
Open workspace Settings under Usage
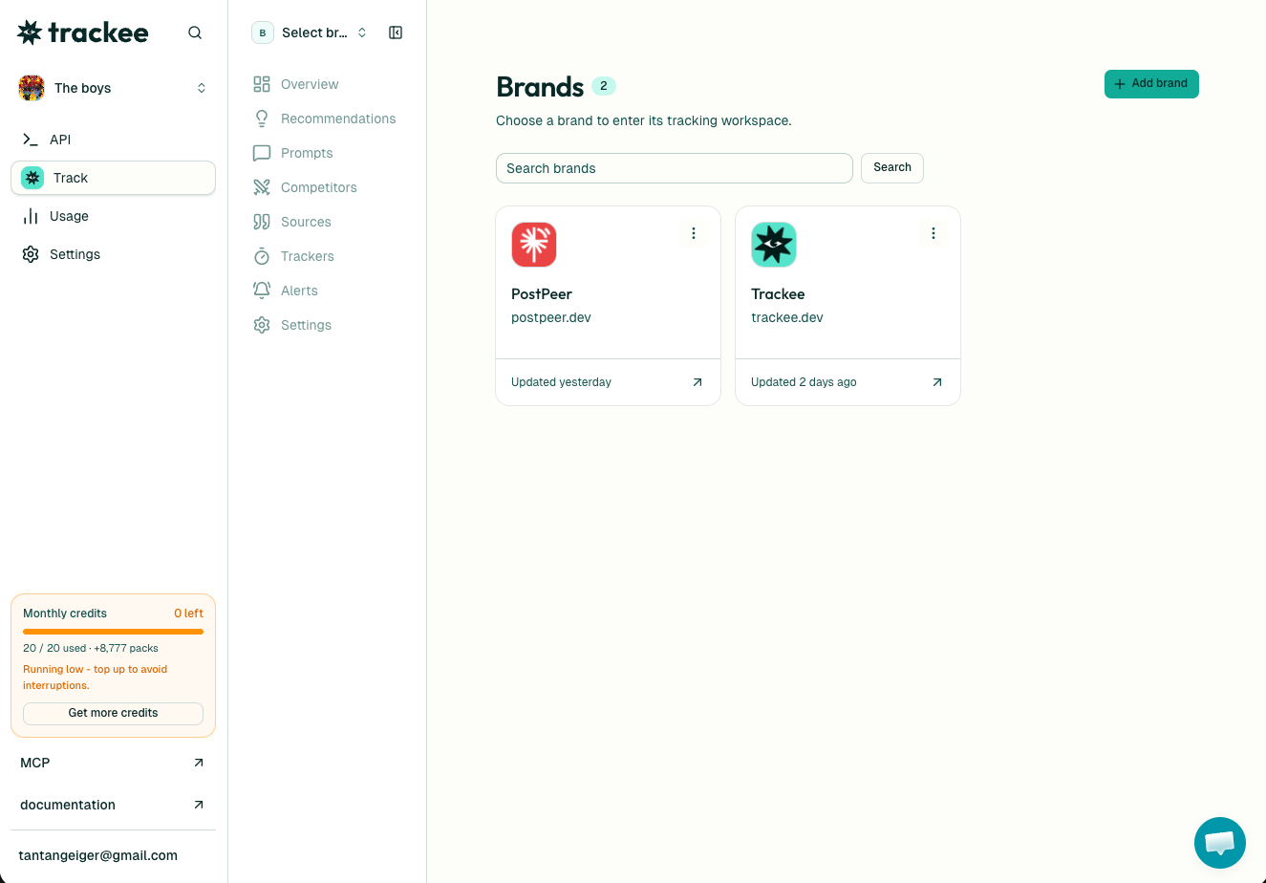click(113, 254)
